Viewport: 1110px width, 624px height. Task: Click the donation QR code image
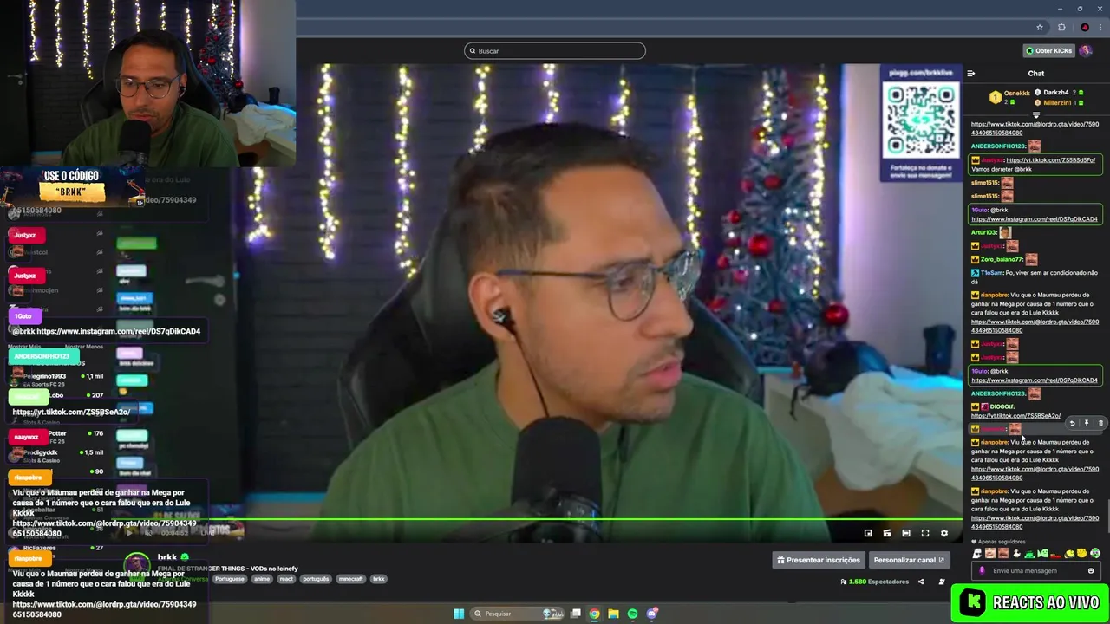pos(921,120)
